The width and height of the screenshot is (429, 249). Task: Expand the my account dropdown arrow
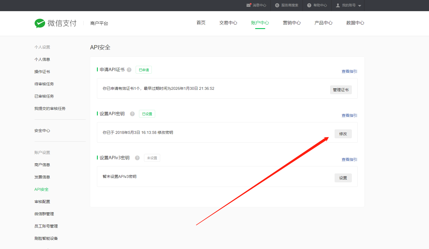360,6
